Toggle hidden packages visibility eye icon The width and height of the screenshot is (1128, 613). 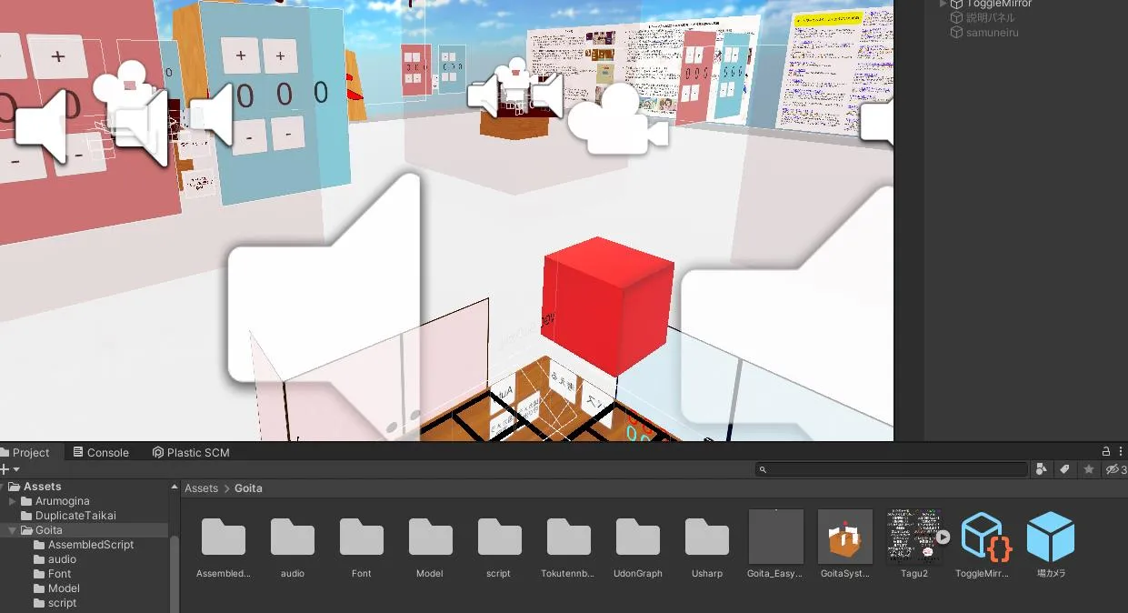(1115, 469)
